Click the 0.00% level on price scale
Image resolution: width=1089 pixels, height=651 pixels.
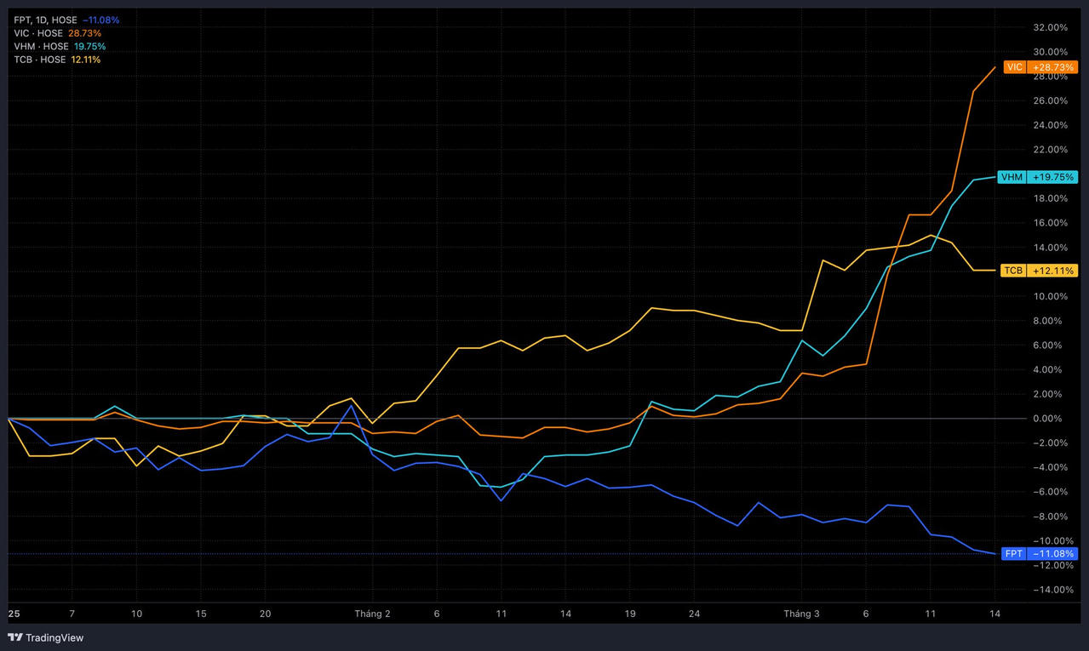click(1050, 419)
